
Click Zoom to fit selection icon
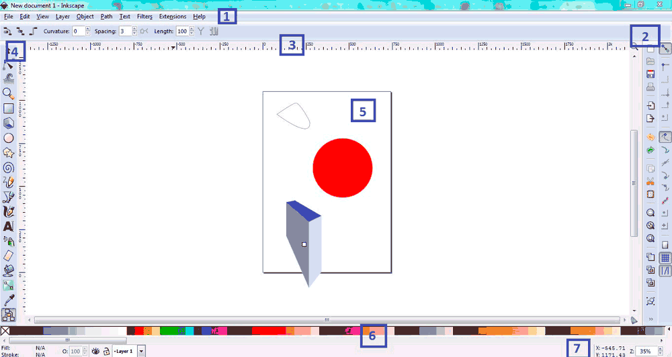(x=650, y=213)
